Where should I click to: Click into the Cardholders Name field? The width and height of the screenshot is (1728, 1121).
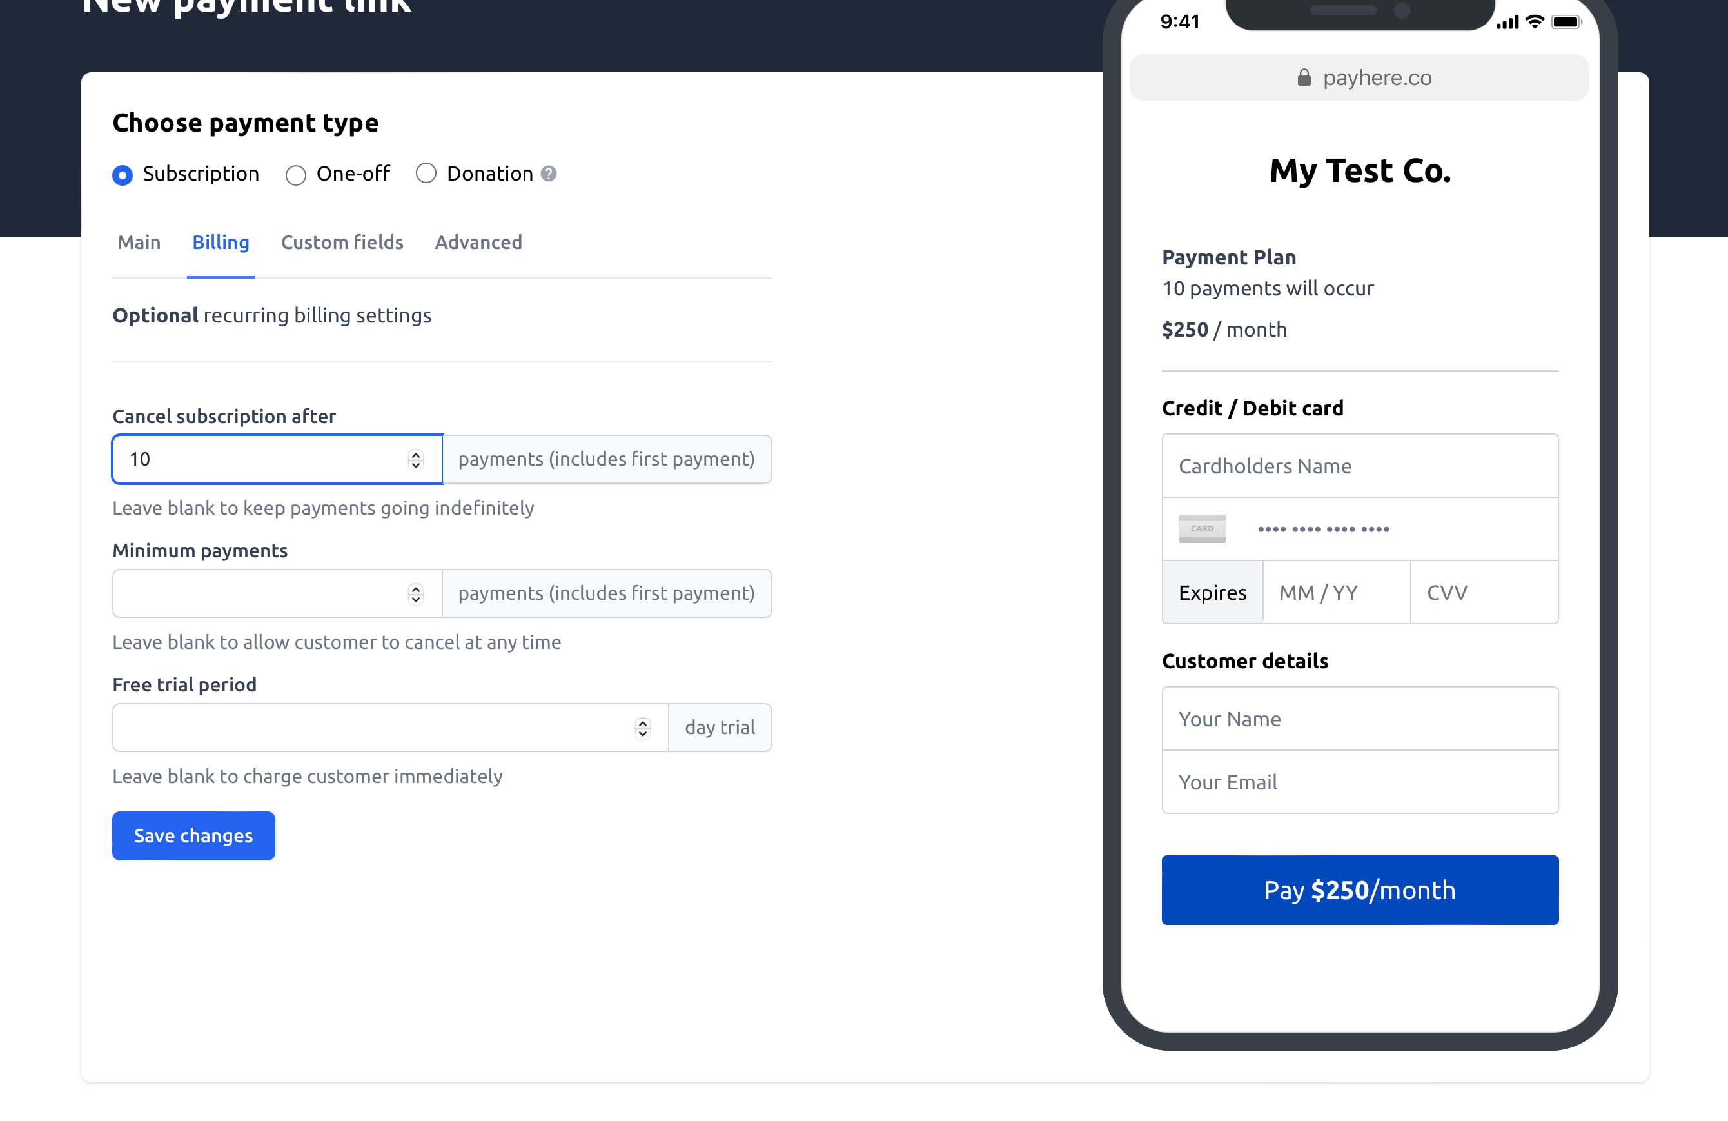pos(1360,466)
